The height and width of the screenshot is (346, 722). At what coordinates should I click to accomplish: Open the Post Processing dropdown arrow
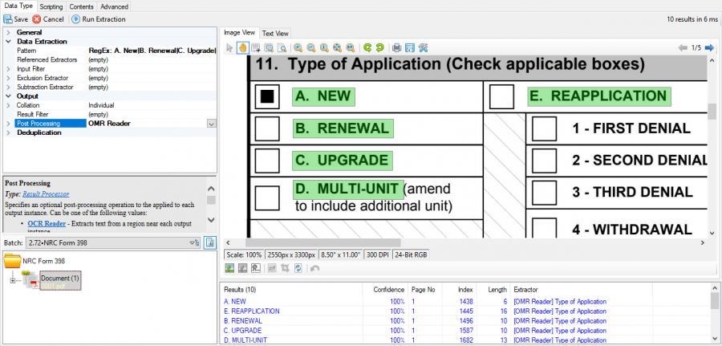(x=212, y=124)
